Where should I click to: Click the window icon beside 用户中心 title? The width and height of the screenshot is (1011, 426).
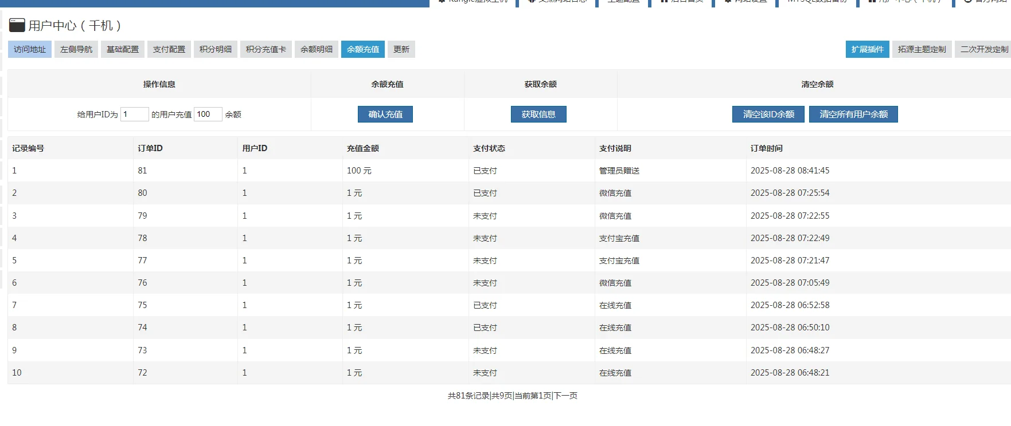click(x=17, y=25)
